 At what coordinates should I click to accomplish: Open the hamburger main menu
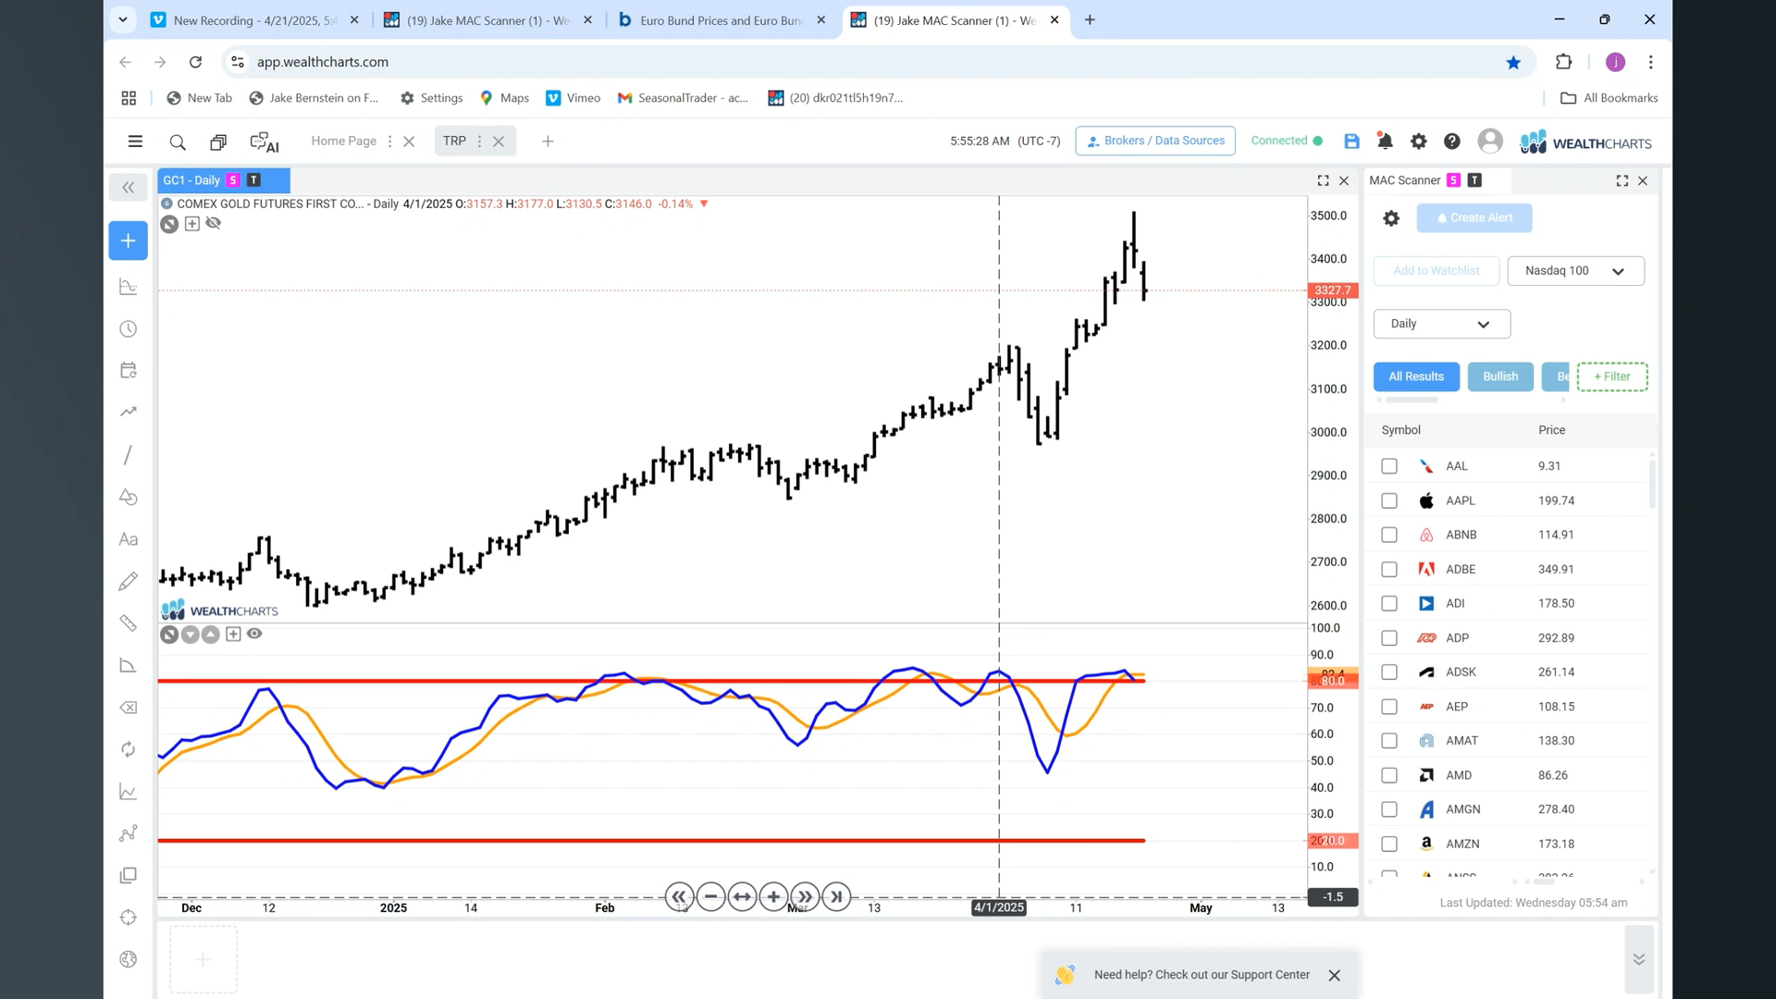coord(135,142)
